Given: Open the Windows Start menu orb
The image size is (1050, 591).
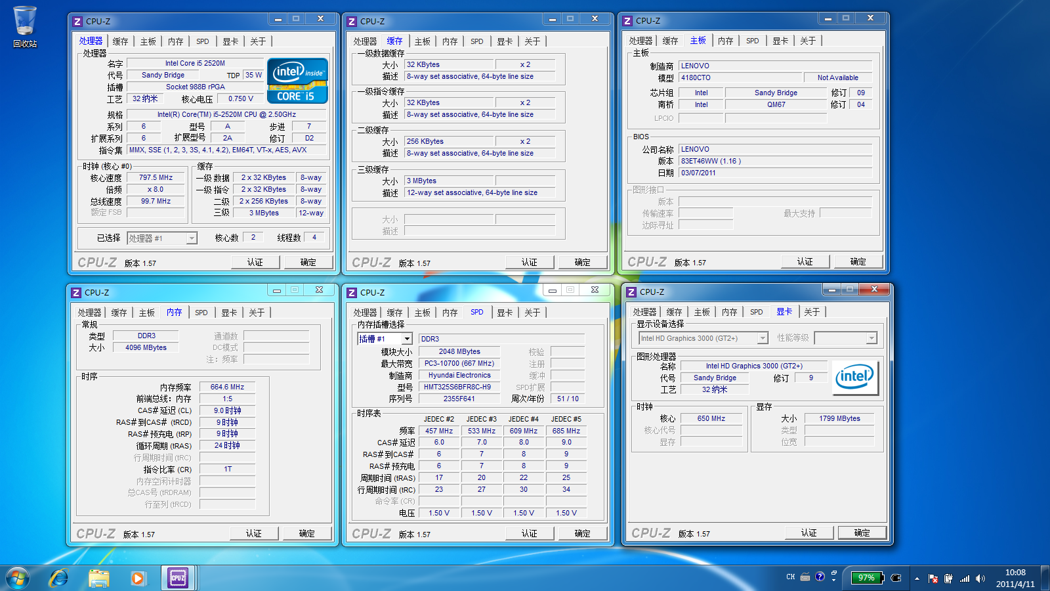Looking at the screenshot, I should point(18,579).
